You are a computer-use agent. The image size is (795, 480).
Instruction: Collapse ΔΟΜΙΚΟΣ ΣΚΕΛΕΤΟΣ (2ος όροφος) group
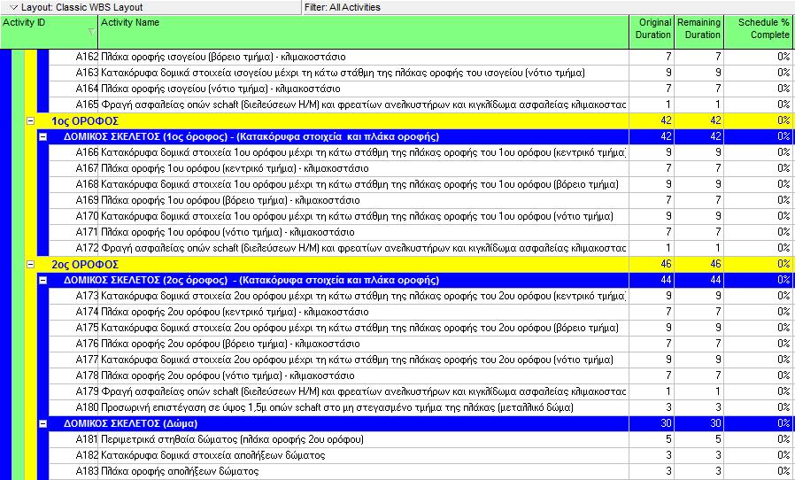point(43,280)
